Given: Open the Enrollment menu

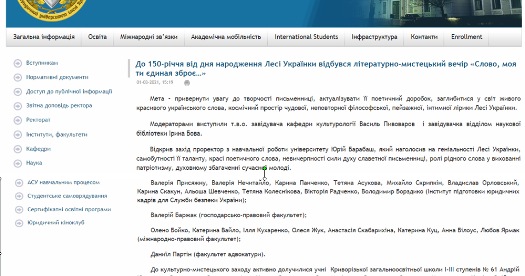Looking at the screenshot, I should click(467, 37).
